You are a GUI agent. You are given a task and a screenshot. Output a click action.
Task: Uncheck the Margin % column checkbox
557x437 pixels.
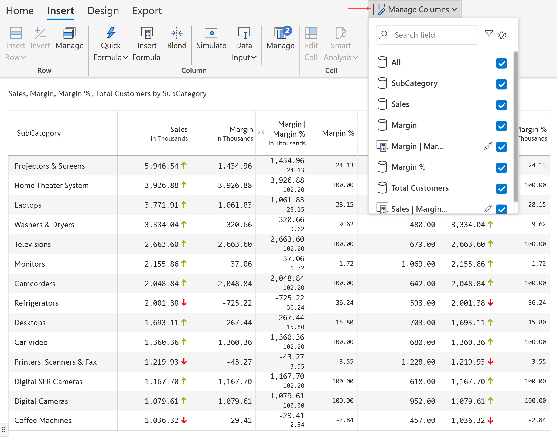pos(501,168)
